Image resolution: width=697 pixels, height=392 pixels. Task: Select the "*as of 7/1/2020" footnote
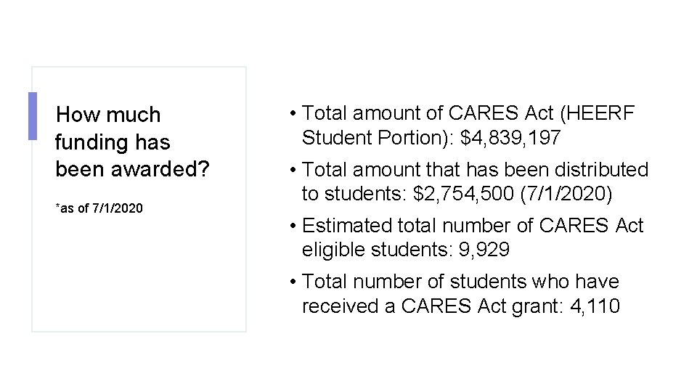(x=99, y=208)
